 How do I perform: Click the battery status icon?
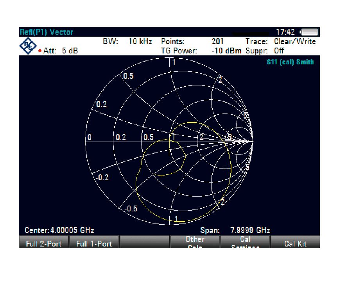tap(310, 32)
